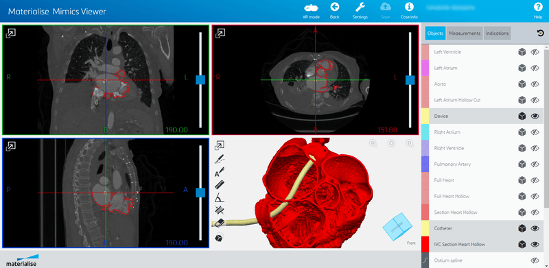The width and height of the screenshot is (549, 268).
Task: Select the Ostium spline row
Action: 483,260
